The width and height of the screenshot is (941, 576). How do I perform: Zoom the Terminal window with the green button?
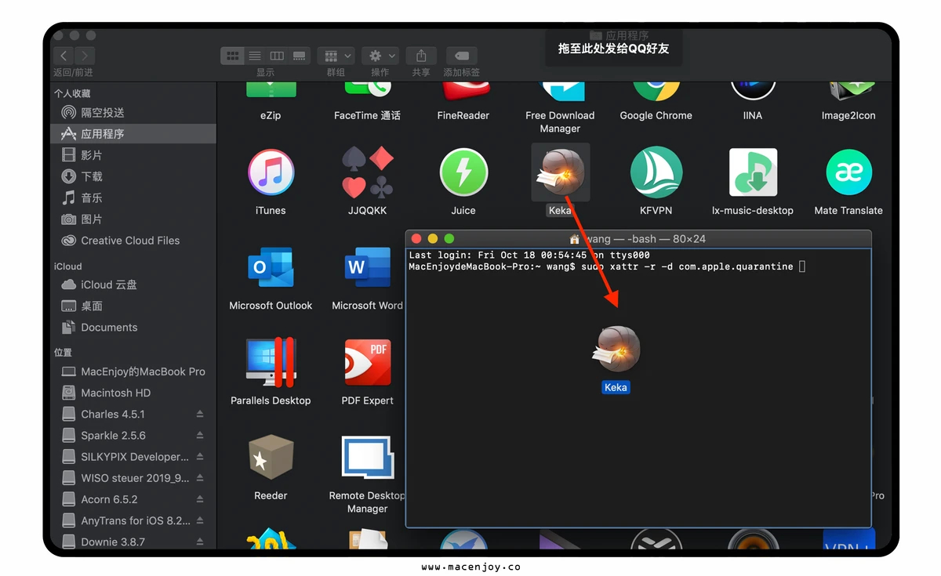tap(449, 239)
